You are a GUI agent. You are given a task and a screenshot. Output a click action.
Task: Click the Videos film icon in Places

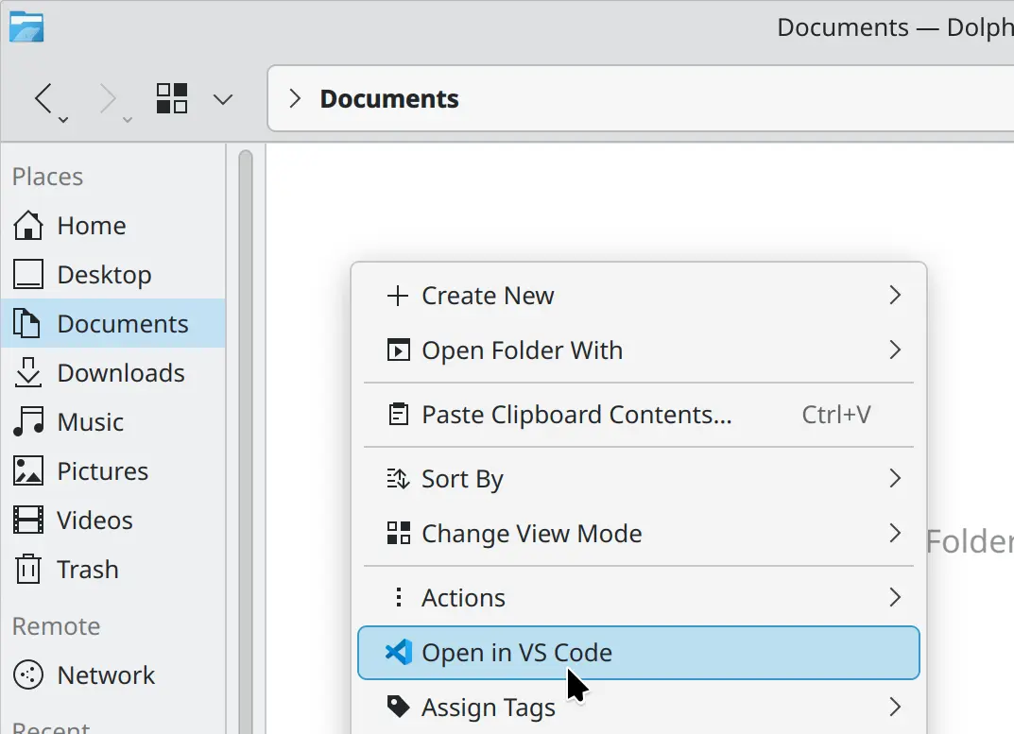pyautogui.click(x=28, y=520)
